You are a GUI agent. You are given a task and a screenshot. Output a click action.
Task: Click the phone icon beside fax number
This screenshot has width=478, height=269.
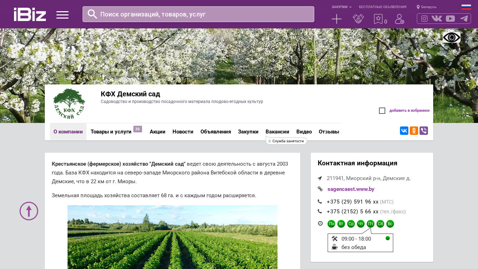point(320,212)
